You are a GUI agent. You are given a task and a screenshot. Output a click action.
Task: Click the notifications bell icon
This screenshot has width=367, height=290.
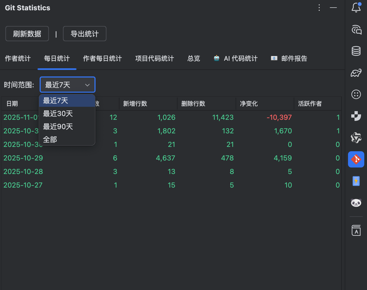coord(356,8)
